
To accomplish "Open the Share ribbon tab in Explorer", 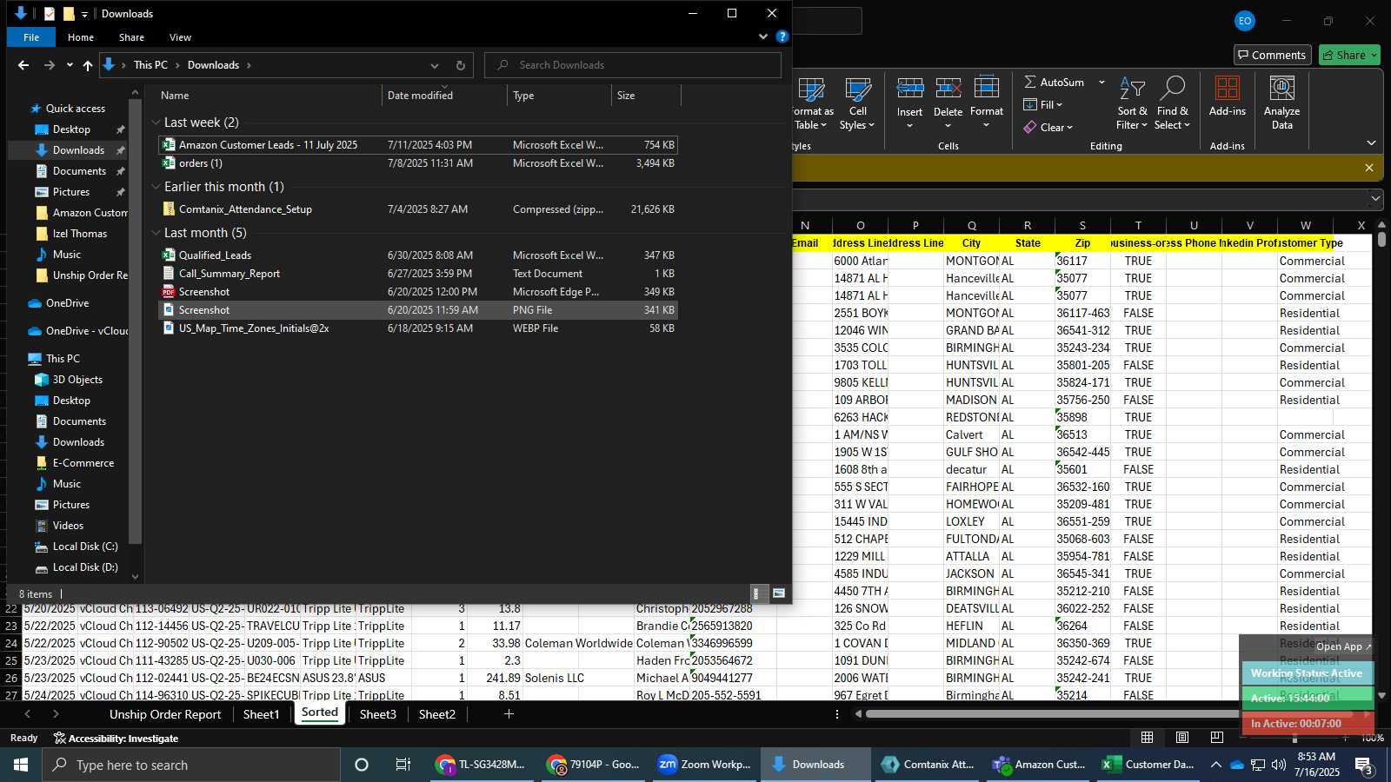I will (x=131, y=37).
